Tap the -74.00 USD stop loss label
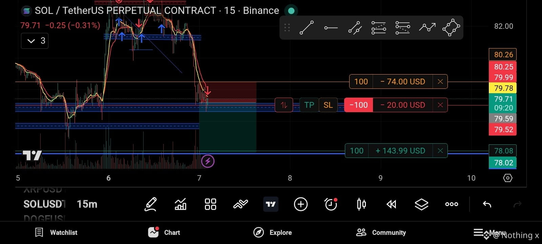 point(402,82)
